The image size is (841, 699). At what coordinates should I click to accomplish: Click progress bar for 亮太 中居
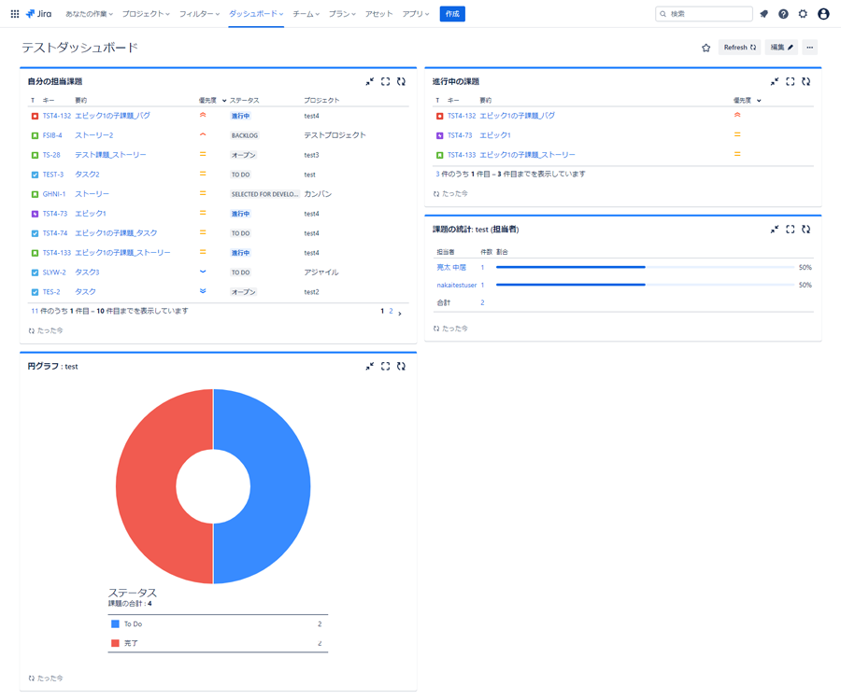tap(645, 267)
